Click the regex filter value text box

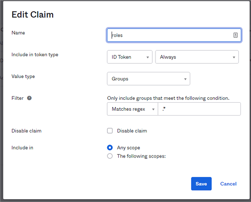point(199,109)
